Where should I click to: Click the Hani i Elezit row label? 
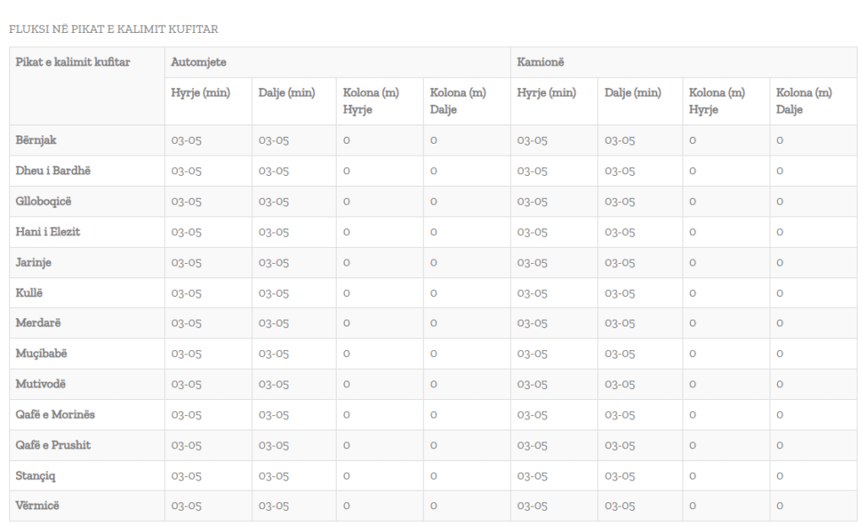click(48, 232)
